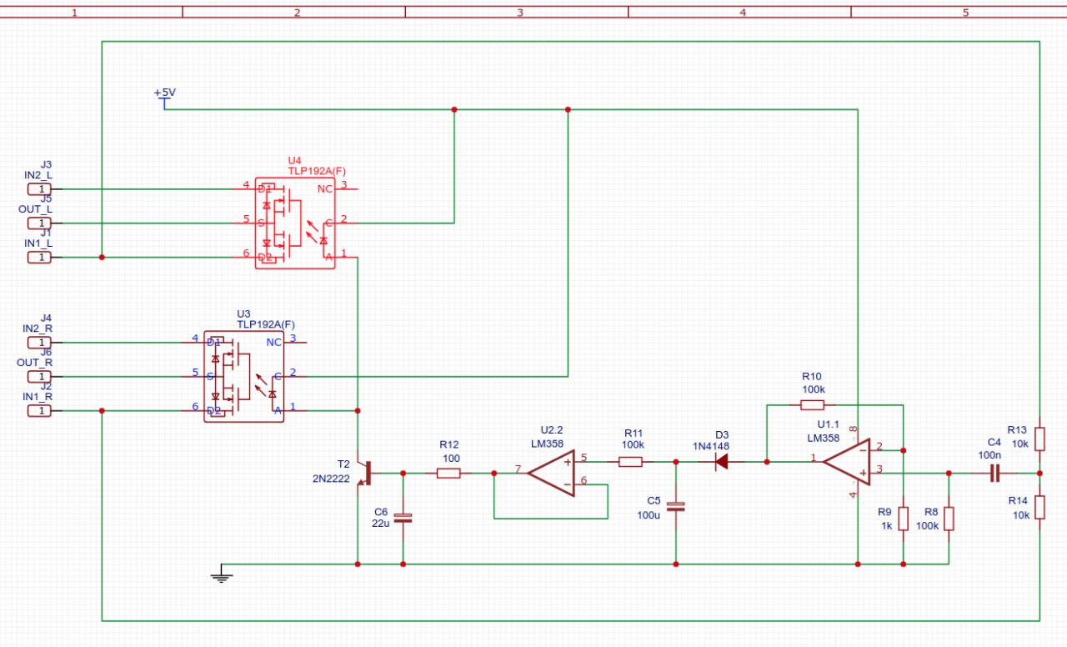
Task: Select the U3 optocoupler symbol
Action: coord(243,377)
